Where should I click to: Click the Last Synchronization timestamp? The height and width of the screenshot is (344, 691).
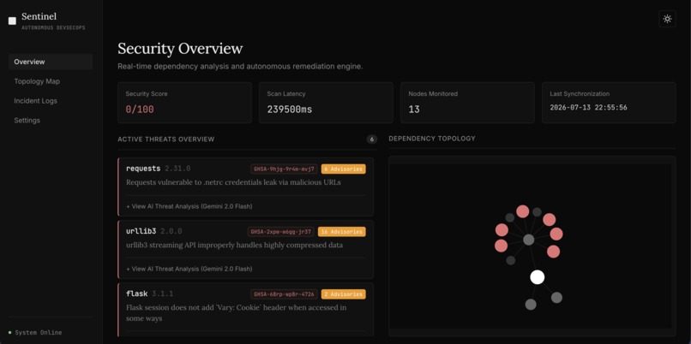588,108
